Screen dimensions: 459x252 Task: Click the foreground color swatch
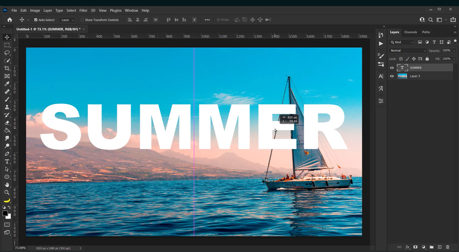coord(5,213)
